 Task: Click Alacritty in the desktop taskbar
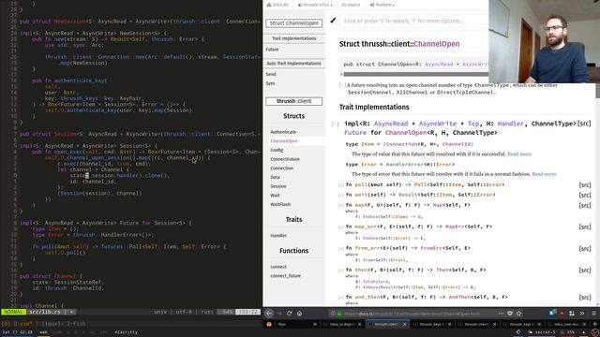point(126,332)
